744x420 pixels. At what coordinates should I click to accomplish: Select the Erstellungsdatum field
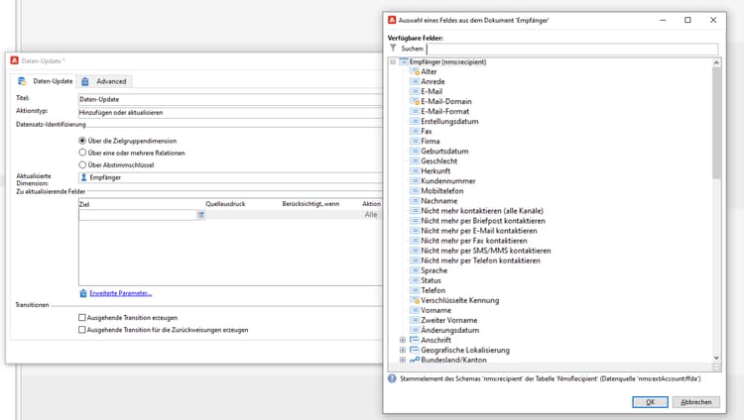click(449, 122)
